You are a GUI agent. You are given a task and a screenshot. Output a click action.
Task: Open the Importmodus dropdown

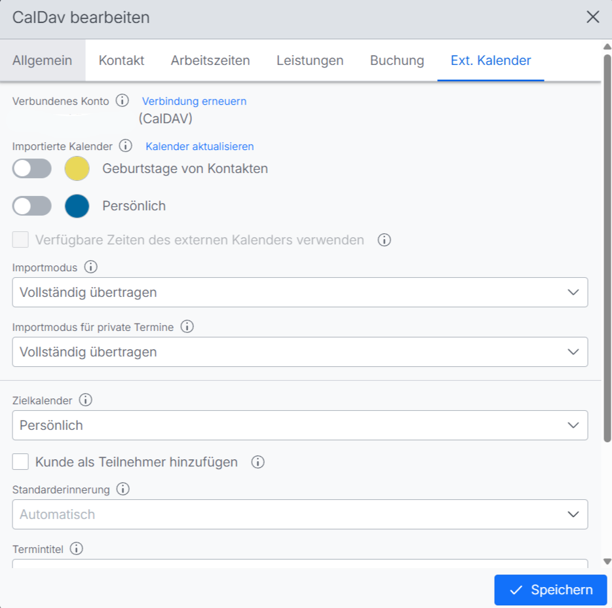(299, 292)
